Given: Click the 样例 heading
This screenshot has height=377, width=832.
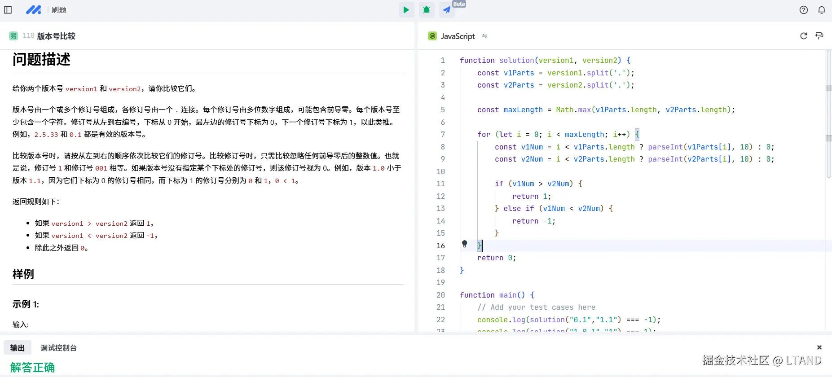Looking at the screenshot, I should pos(23,274).
